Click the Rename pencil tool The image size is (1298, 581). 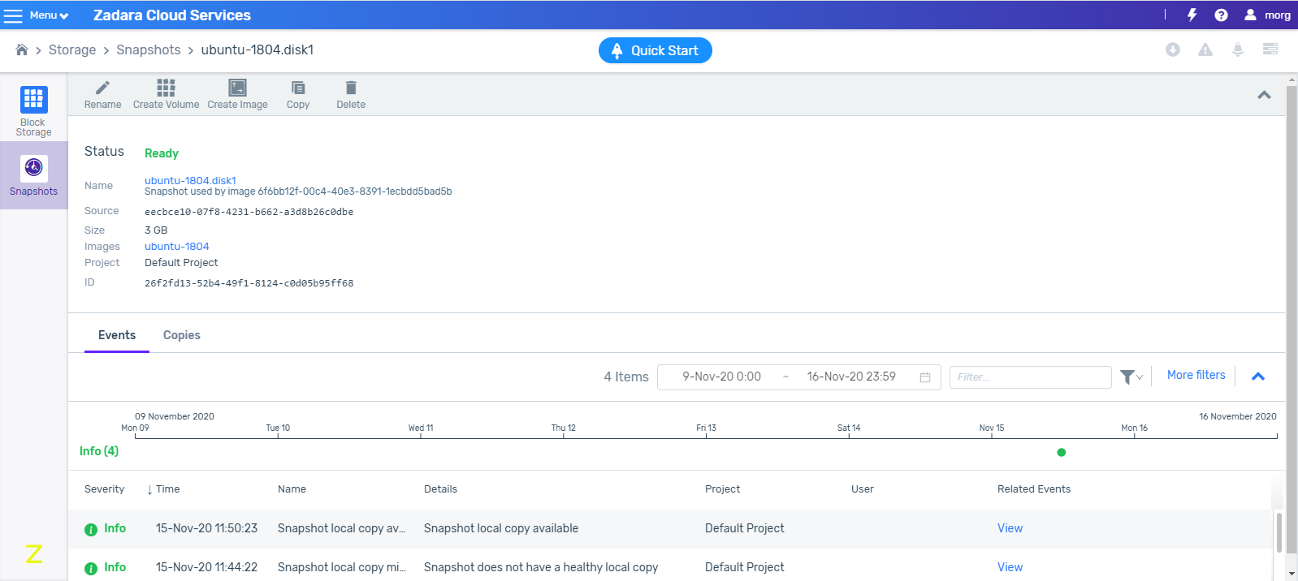tap(102, 94)
